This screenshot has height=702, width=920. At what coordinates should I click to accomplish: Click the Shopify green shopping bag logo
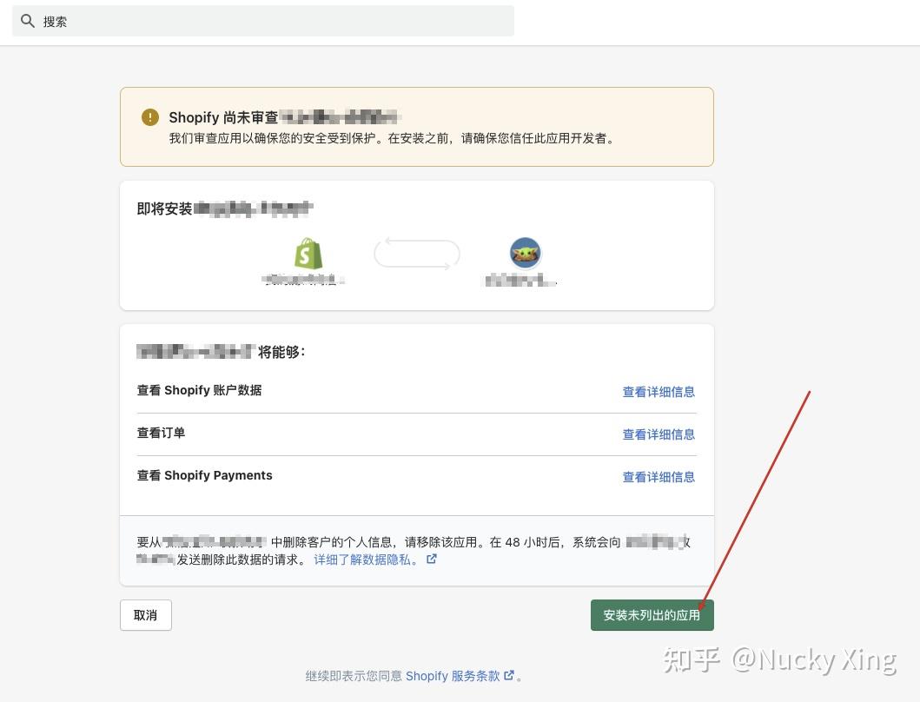[x=308, y=253]
